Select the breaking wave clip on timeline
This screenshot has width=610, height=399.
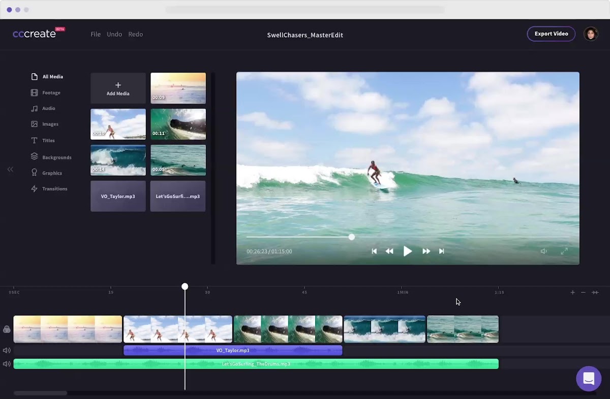click(x=385, y=329)
